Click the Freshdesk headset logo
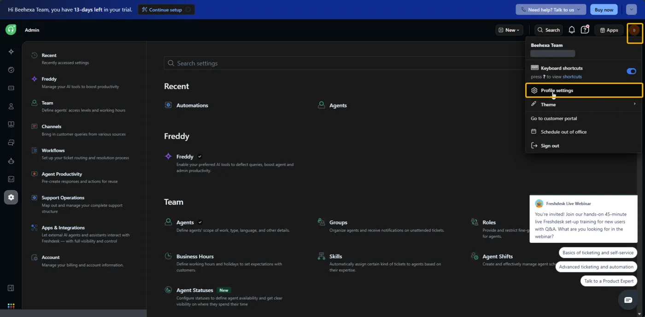Image resolution: width=645 pixels, height=317 pixels. 11,30
